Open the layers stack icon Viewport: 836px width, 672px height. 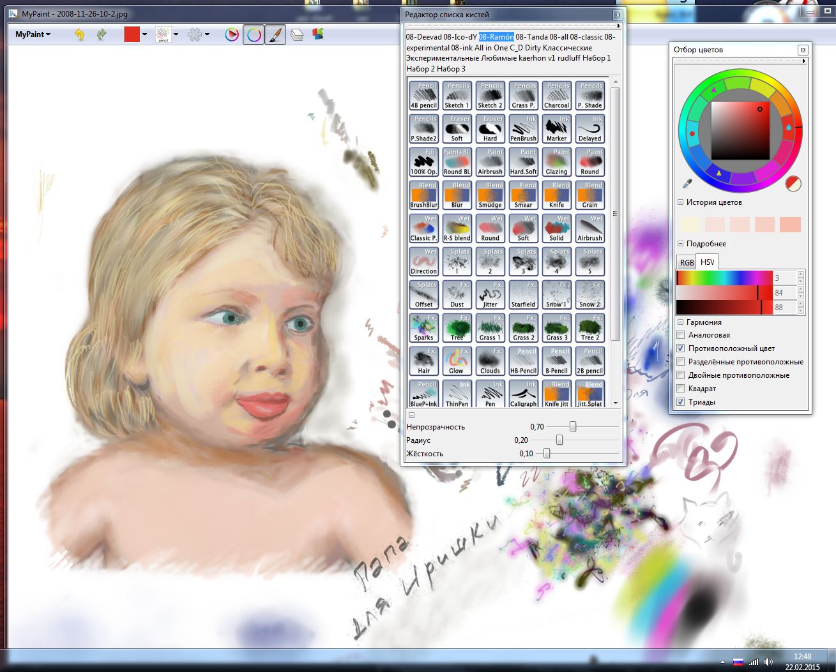pos(297,34)
